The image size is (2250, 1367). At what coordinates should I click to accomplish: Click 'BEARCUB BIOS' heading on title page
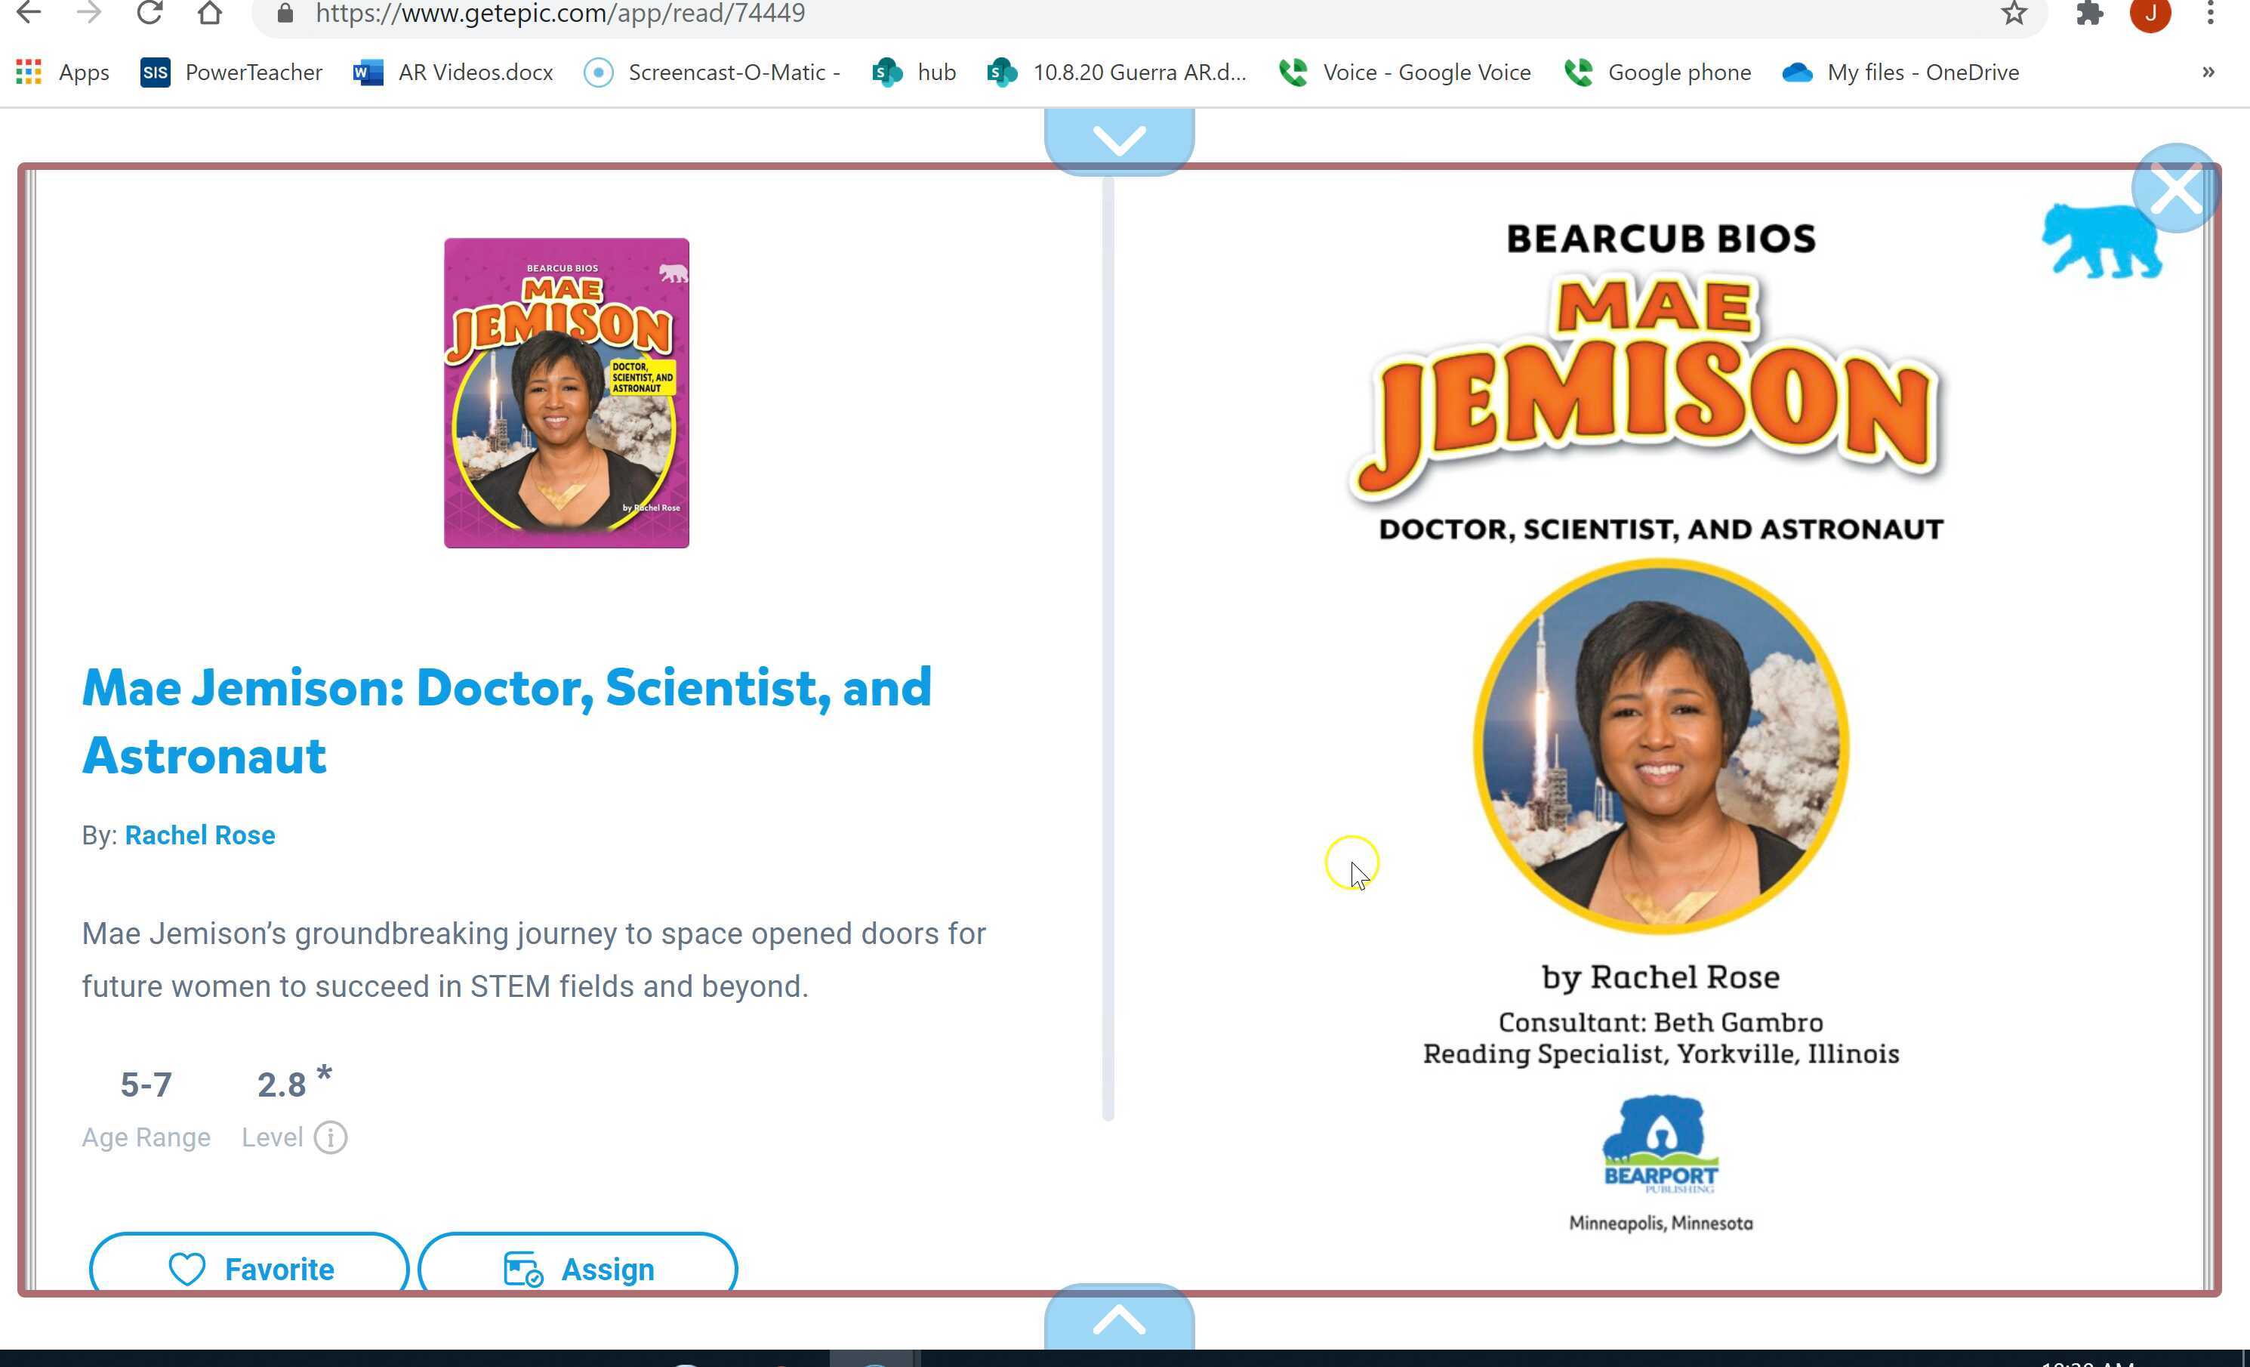point(1661,239)
